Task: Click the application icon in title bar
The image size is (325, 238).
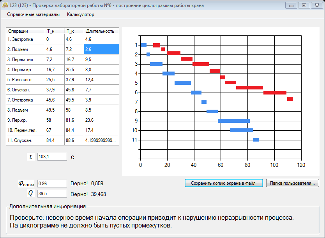Action: coord(5,5)
